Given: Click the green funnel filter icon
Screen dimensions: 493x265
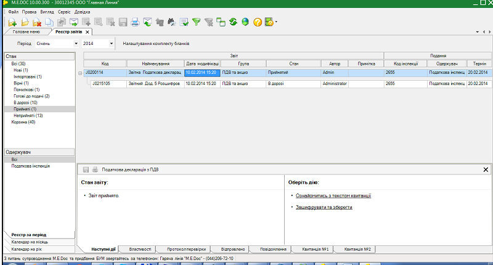Looking at the screenshot, I should pyautogui.click(x=196, y=22).
